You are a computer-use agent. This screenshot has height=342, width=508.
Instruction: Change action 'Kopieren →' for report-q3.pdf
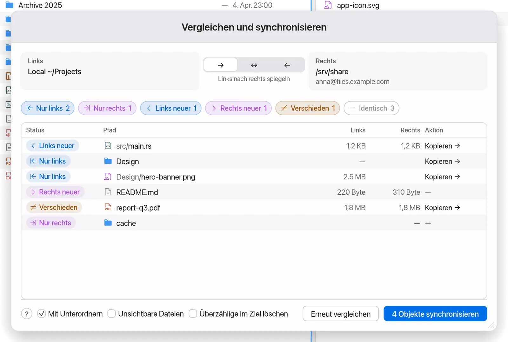[x=443, y=208]
